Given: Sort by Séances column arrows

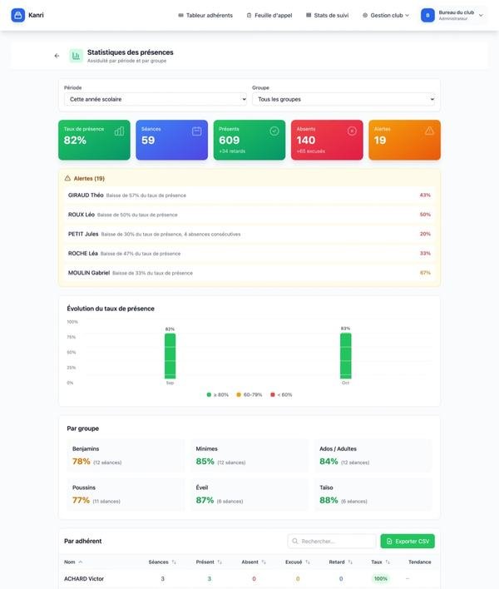Looking at the screenshot, I should [174, 562].
